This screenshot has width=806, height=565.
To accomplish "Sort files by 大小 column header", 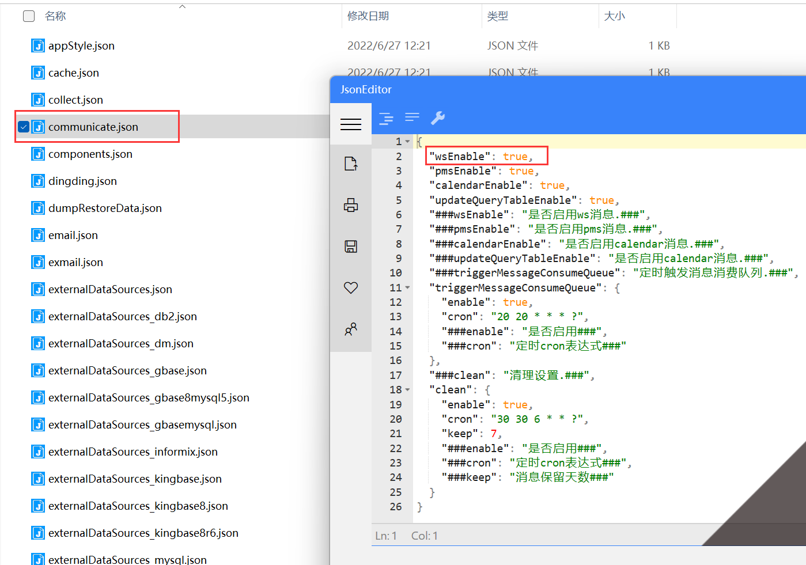I will (x=614, y=16).
